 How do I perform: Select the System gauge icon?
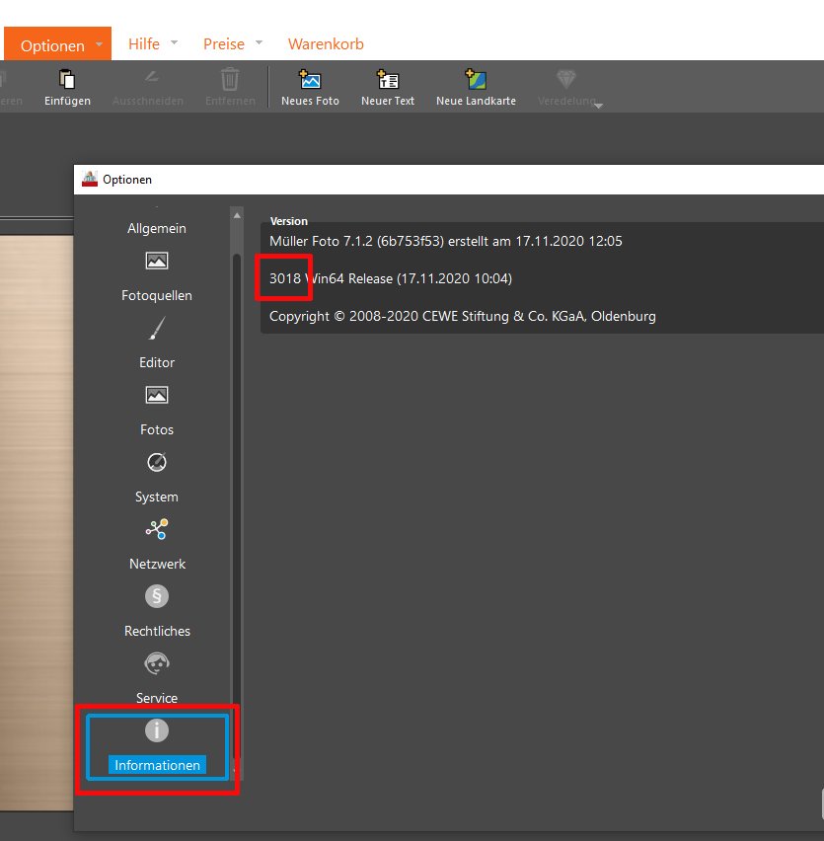(x=157, y=462)
